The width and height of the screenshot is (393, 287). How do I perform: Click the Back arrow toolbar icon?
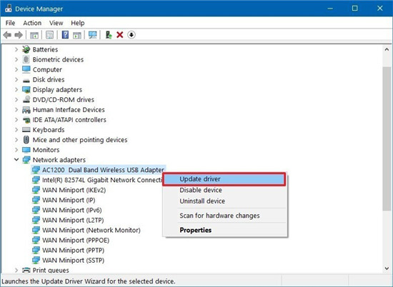click(7, 35)
